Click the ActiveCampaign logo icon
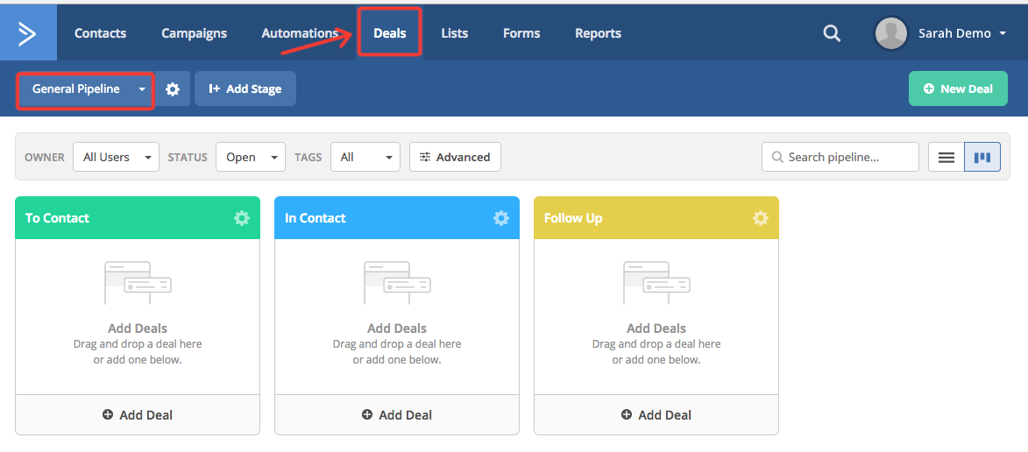Viewport: 1028px width, 452px height. (28, 33)
